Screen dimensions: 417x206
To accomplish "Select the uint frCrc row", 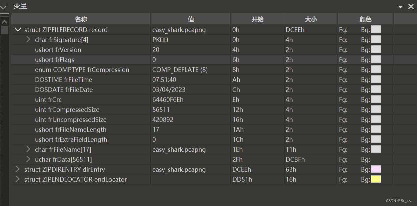I will click(100, 99).
